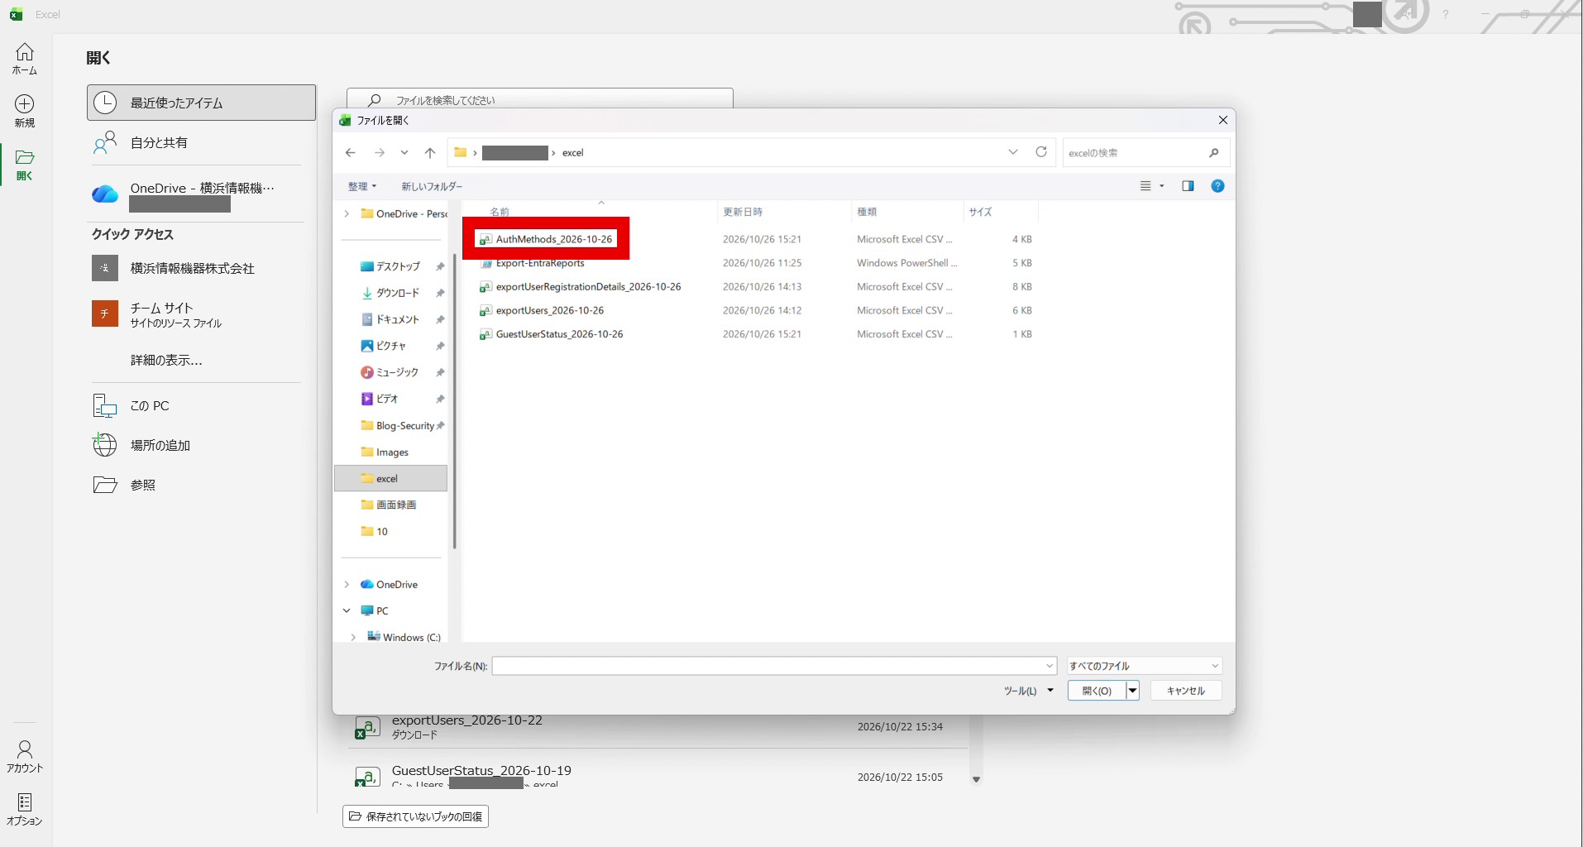Click the ファイル名(N) input field
The height and width of the screenshot is (847, 1583).
coord(774,666)
